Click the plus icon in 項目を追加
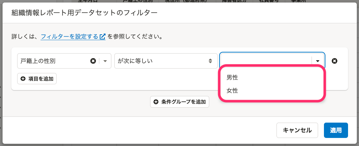 pos(23,79)
